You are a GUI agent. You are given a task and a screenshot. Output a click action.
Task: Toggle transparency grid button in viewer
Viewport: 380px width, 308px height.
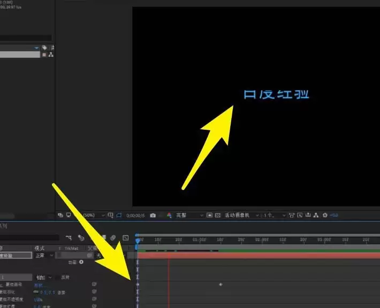click(x=218, y=215)
